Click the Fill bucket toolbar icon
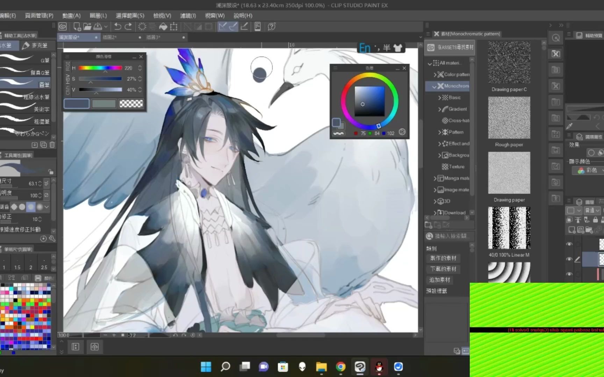 pyautogui.click(x=163, y=27)
